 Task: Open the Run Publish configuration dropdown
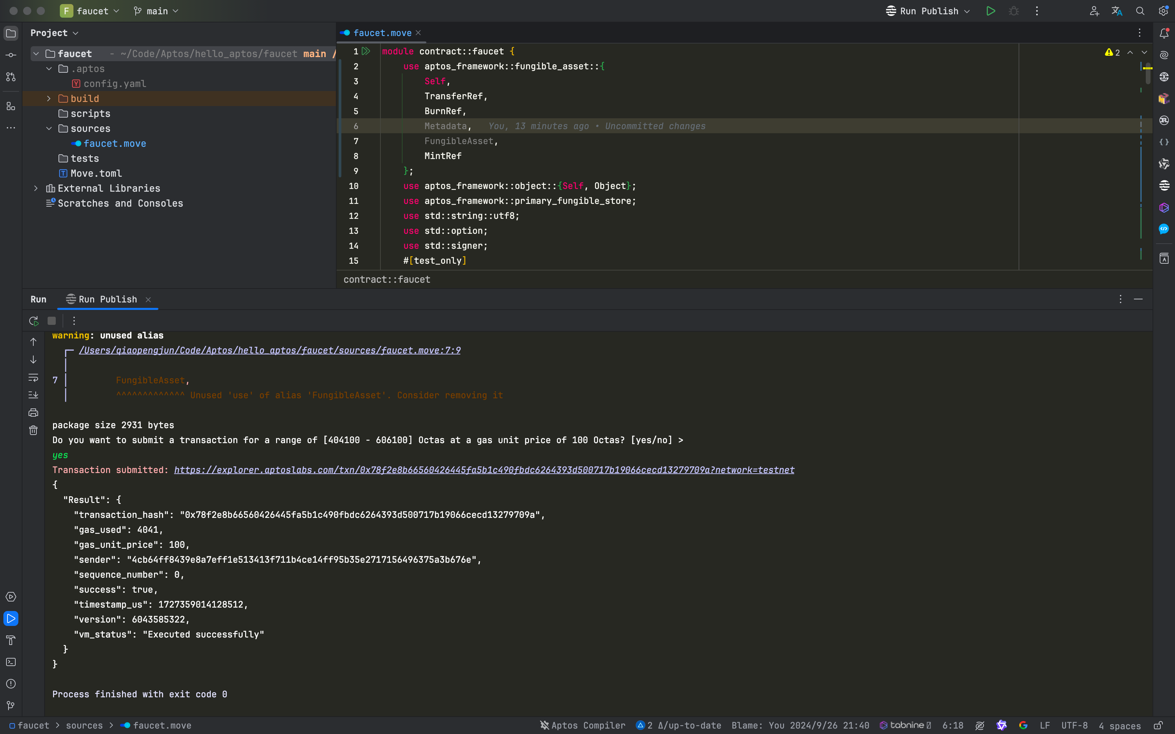(928, 11)
